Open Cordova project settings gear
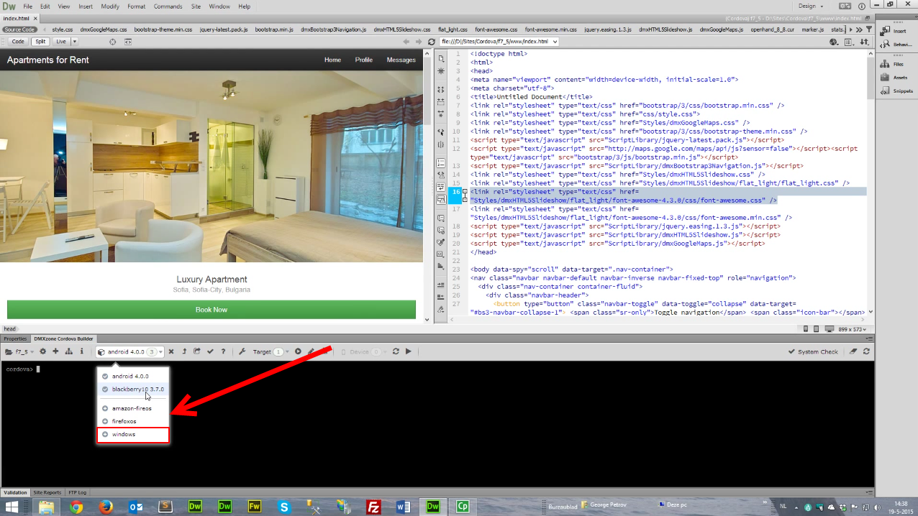Screen dimensions: 918x516 point(43,351)
